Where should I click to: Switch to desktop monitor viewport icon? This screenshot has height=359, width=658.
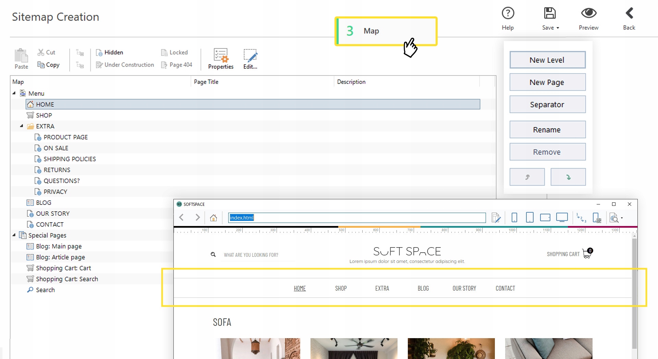(562, 217)
